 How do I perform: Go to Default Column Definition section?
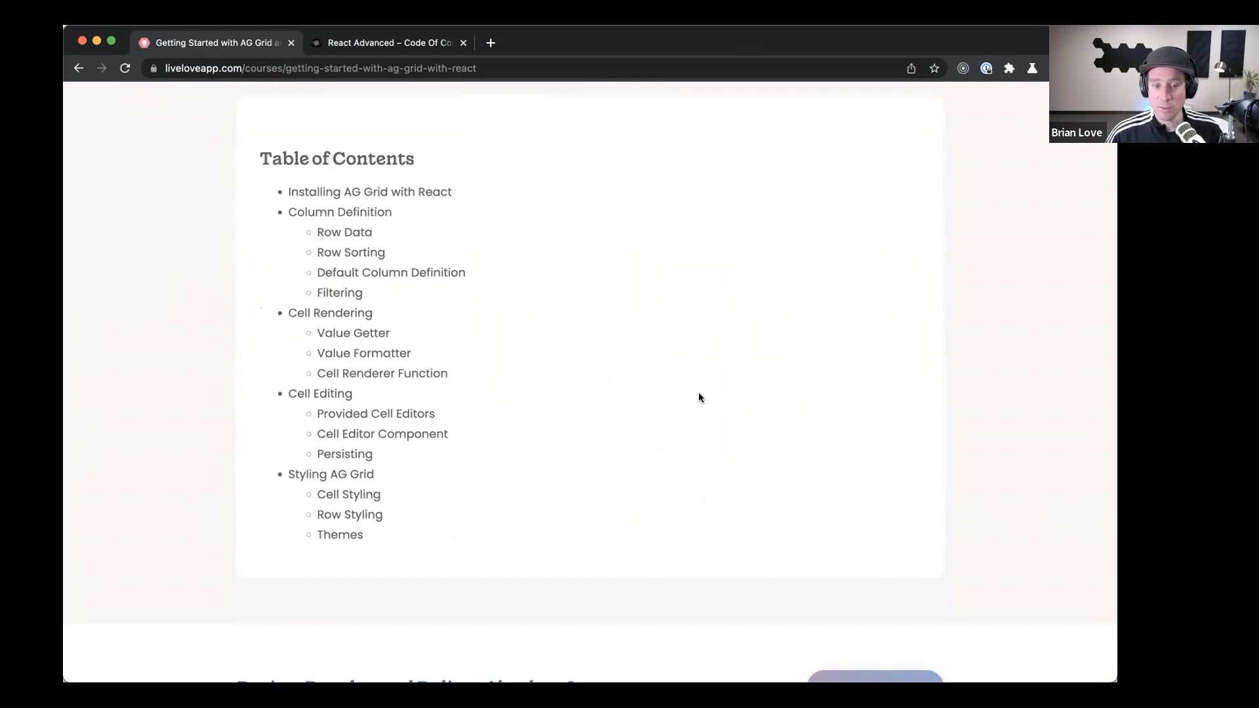391,273
